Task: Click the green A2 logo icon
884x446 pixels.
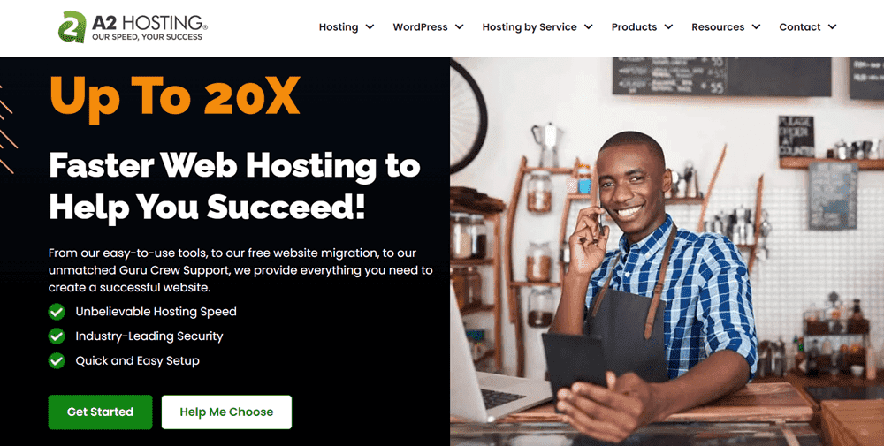Action: [72, 27]
